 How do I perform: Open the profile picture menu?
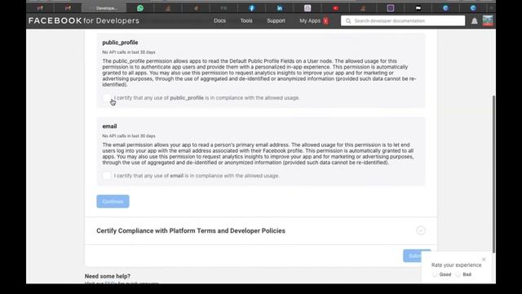tap(488, 20)
